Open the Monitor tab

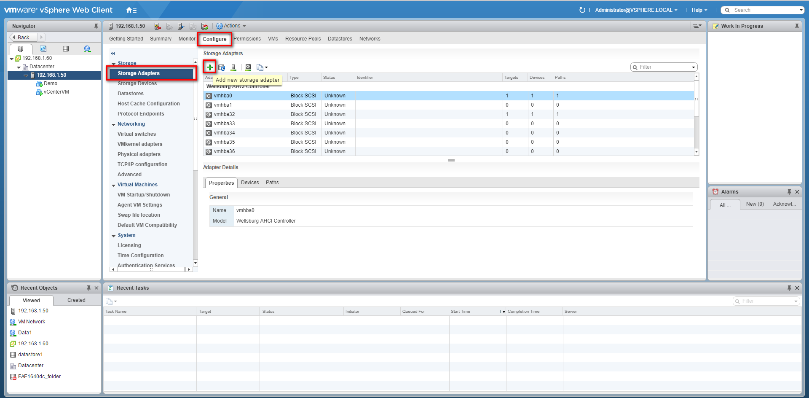tap(187, 39)
